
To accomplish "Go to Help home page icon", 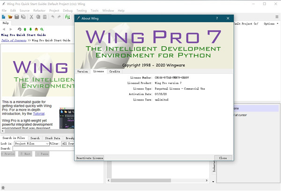I will tap(36, 29).
